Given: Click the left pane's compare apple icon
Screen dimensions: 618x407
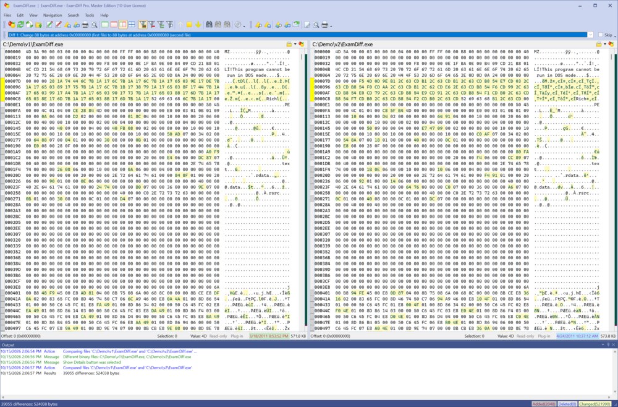Looking at the screenshot, I should coord(301,44).
